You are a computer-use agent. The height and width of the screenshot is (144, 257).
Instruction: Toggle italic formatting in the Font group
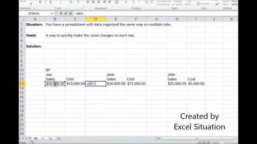[45, 2]
